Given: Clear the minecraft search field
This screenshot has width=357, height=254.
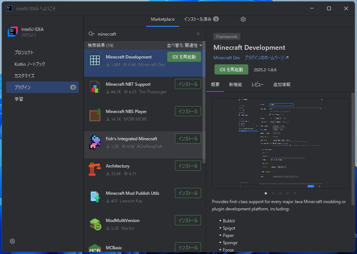Looking at the screenshot, I should pos(198,33).
